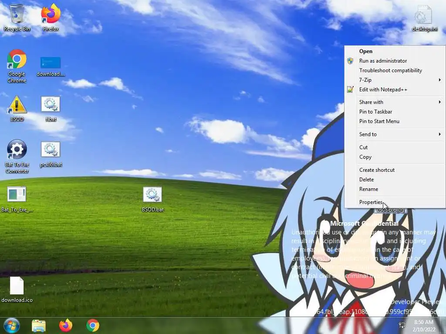Image resolution: width=446 pixels, height=334 pixels.
Task: Choose Delete in the context menu
Action: pyautogui.click(x=395, y=180)
